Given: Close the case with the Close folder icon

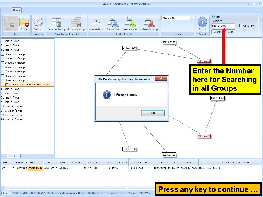Looking at the screenshot, I should (24, 24).
